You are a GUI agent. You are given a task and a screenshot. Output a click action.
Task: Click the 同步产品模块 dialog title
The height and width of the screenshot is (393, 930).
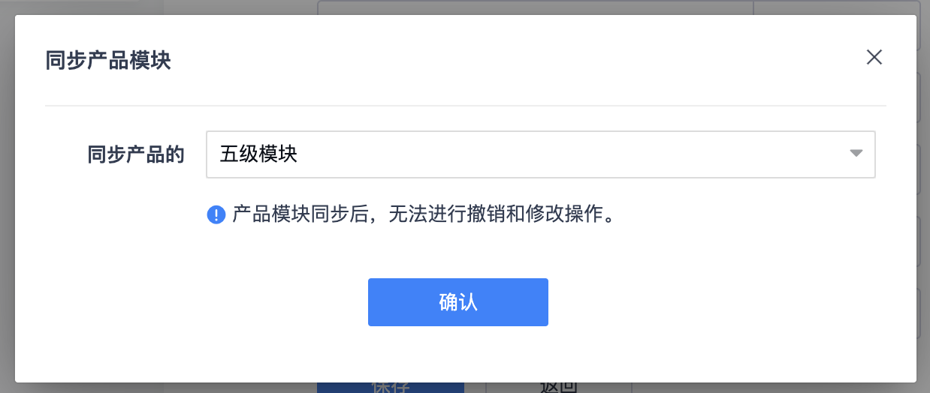(108, 61)
